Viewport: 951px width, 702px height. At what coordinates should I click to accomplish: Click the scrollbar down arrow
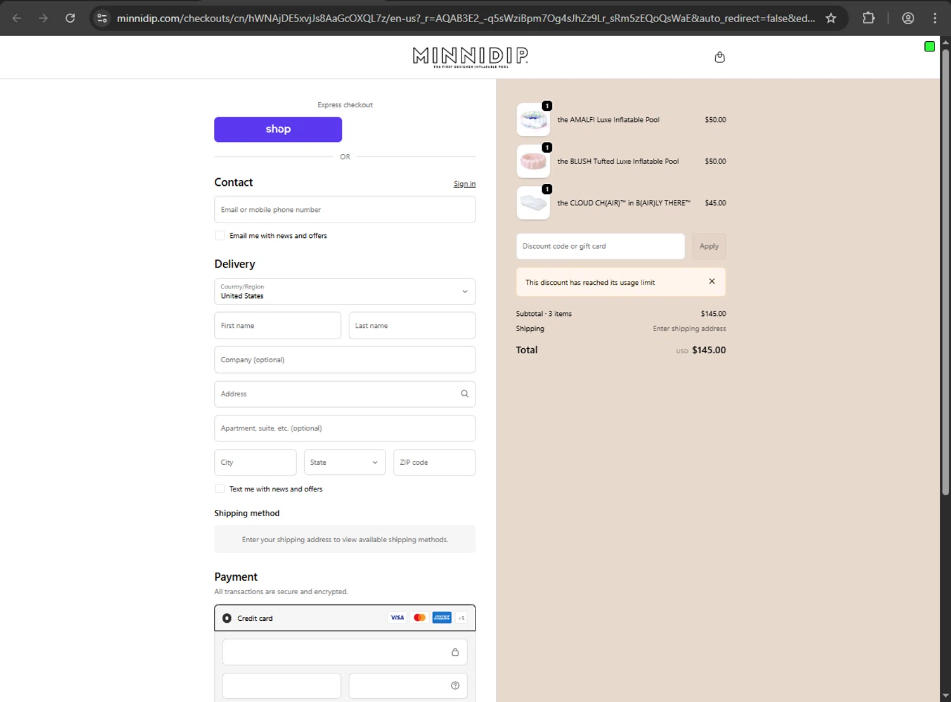coord(945,696)
